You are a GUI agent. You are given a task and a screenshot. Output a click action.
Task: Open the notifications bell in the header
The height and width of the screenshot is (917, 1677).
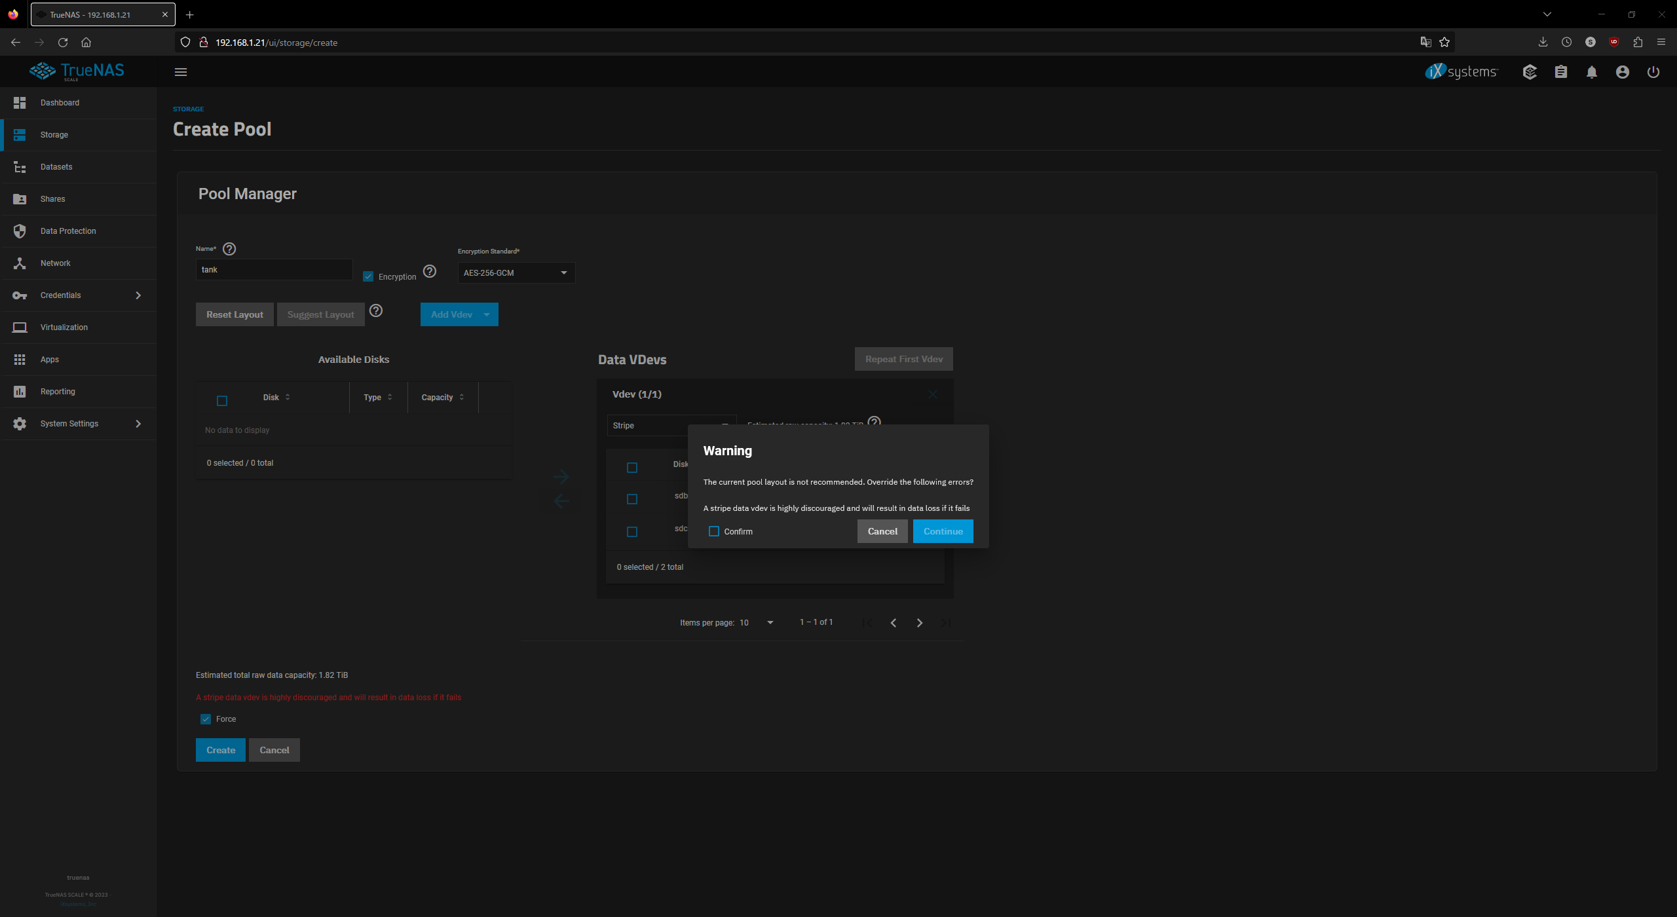1592,72
